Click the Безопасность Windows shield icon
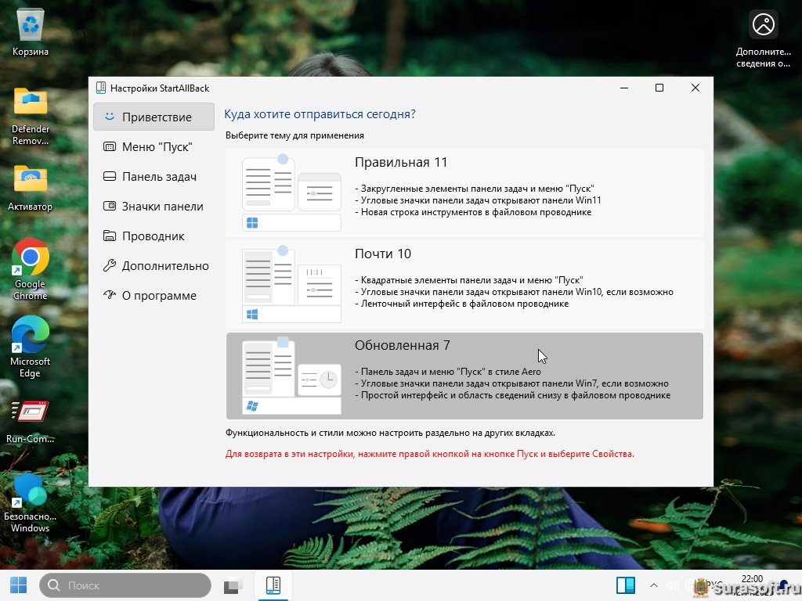Screen dimensions: 802x601 click(x=31, y=490)
